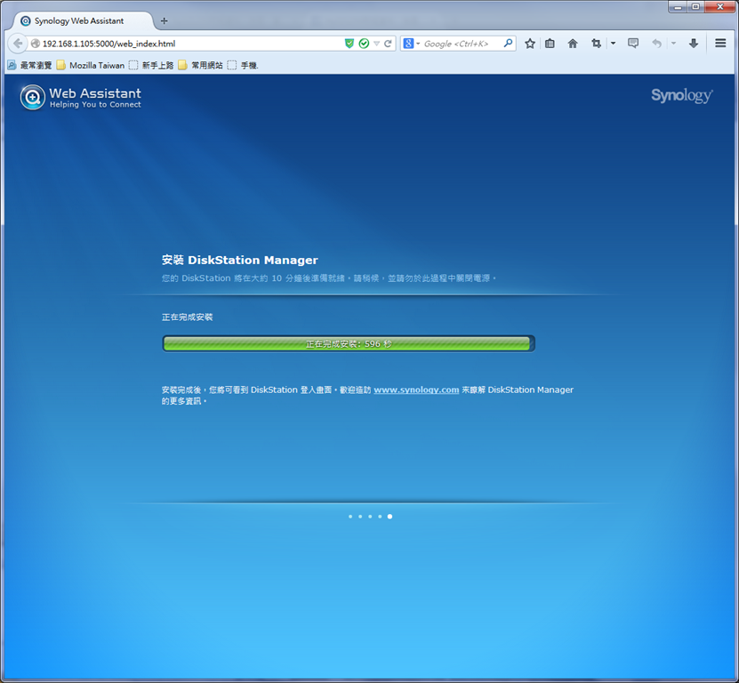Image resolution: width=739 pixels, height=683 pixels.
Task: Click the chat bubble toolbar icon
Action: [x=633, y=44]
